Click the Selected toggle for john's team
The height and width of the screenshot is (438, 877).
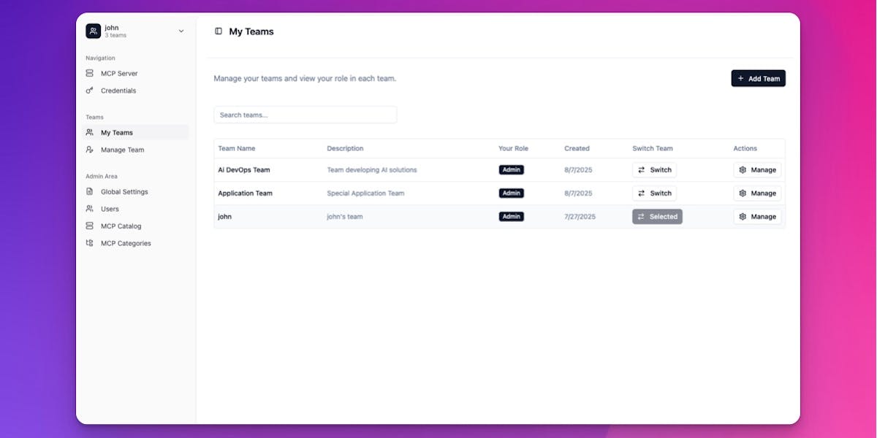point(657,216)
